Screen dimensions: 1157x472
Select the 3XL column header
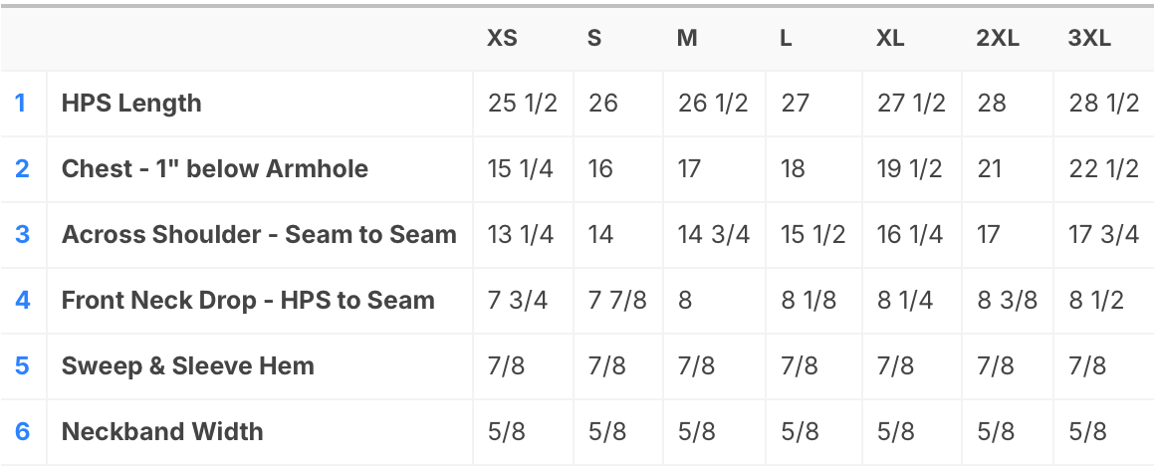(1089, 39)
